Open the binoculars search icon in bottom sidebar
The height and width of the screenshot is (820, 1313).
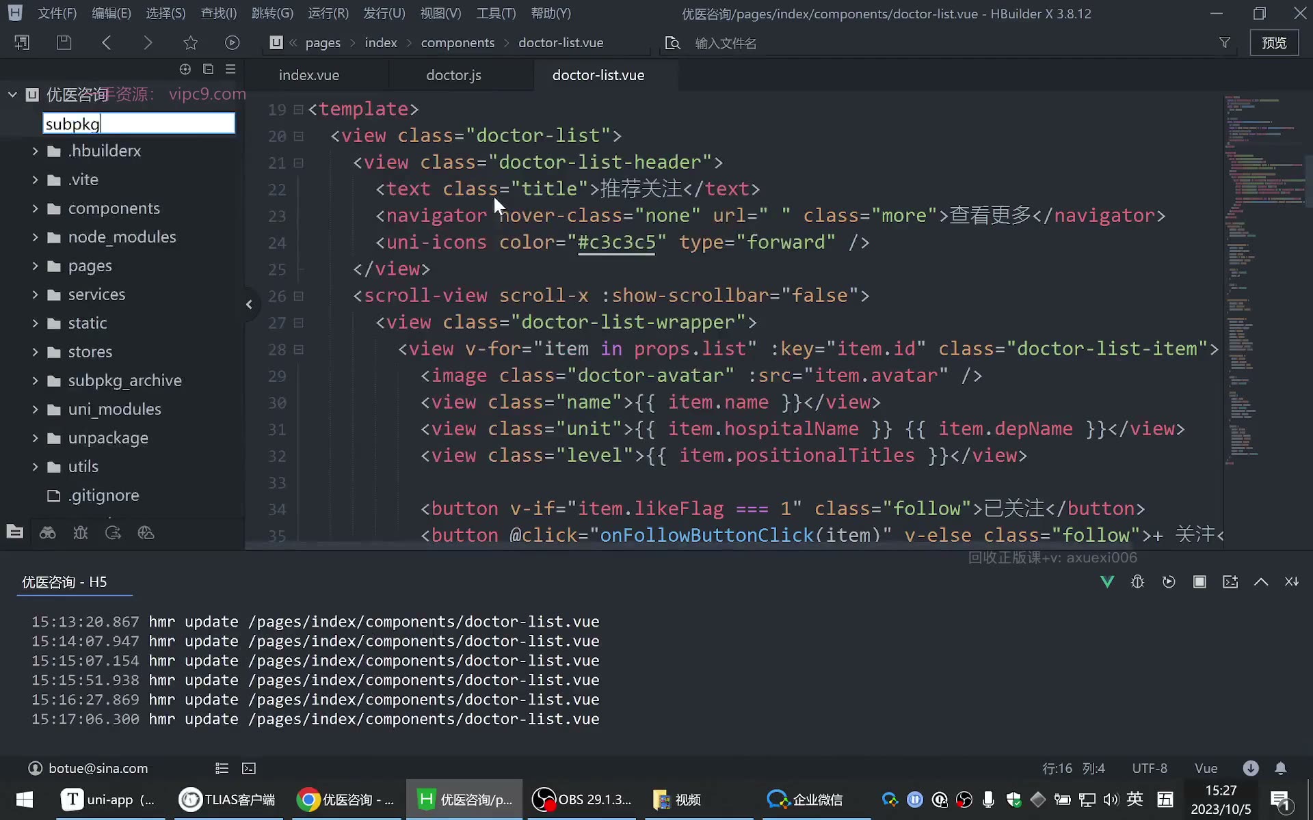47,532
